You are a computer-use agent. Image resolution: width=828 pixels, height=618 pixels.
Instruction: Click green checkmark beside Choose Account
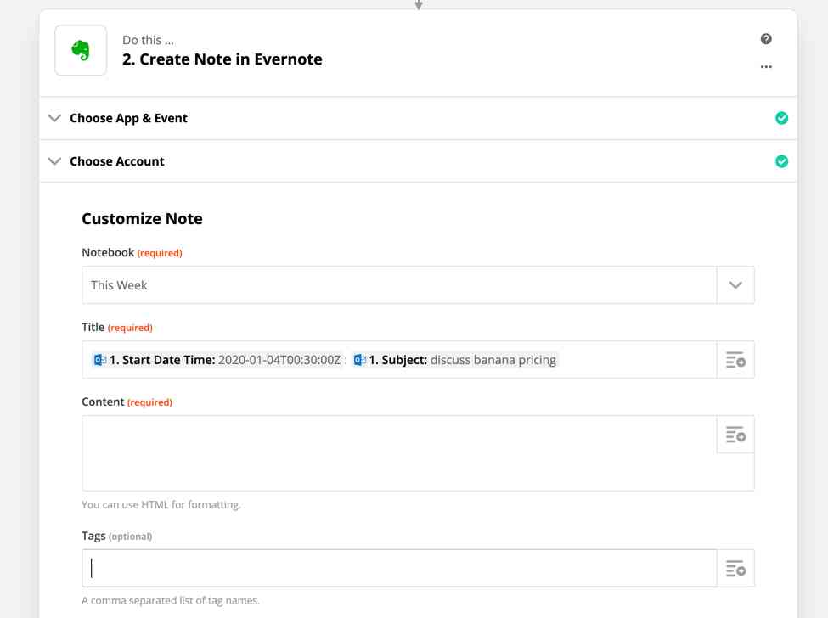[781, 161]
